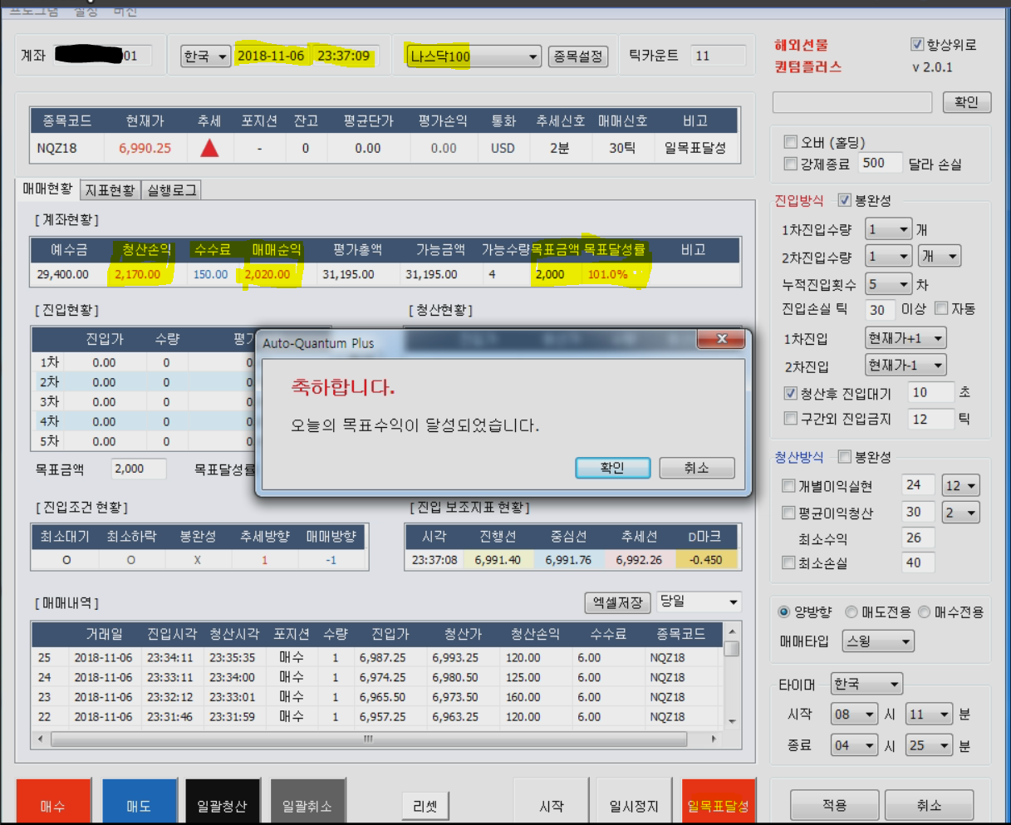This screenshot has height=825, width=1011.
Task: Choose the 매수전용 radio option
Action: click(925, 612)
